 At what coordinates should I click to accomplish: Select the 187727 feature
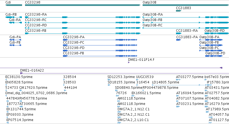pos(13,104)
